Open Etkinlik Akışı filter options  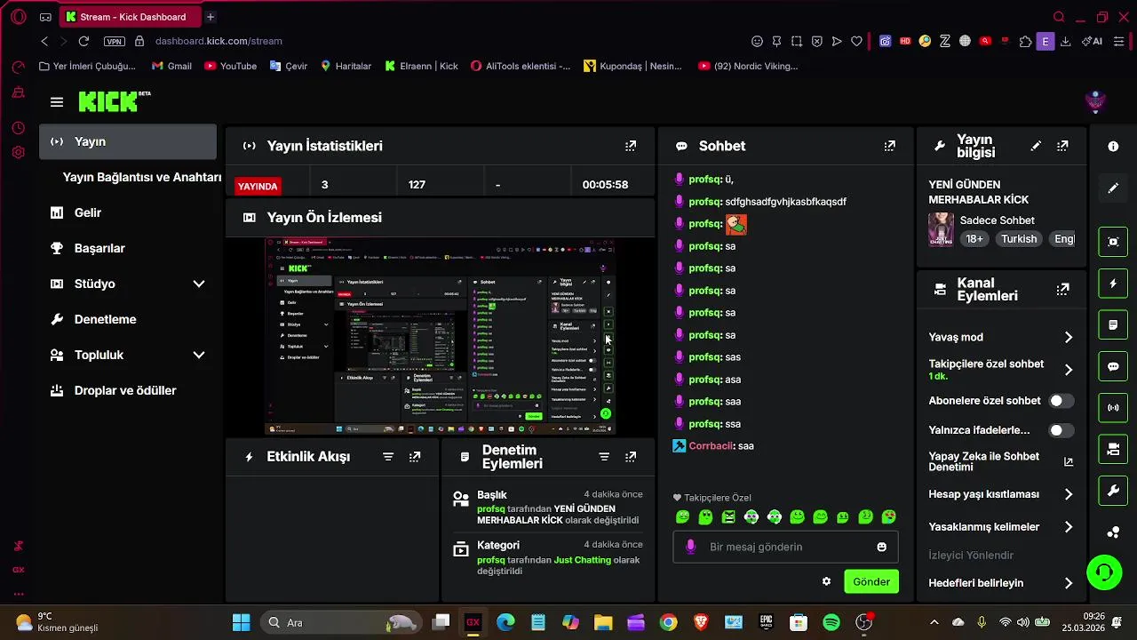388,457
